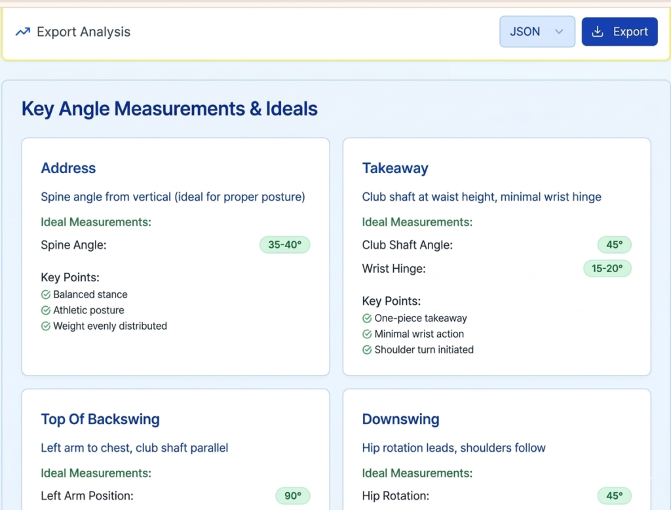Click the download icon in Export button

coord(597,31)
